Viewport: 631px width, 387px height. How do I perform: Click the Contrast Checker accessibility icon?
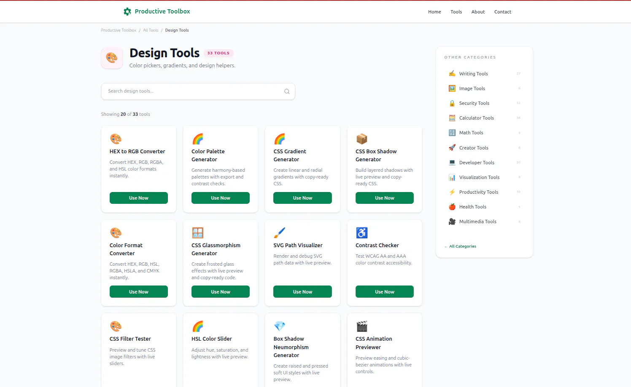pyautogui.click(x=361, y=232)
